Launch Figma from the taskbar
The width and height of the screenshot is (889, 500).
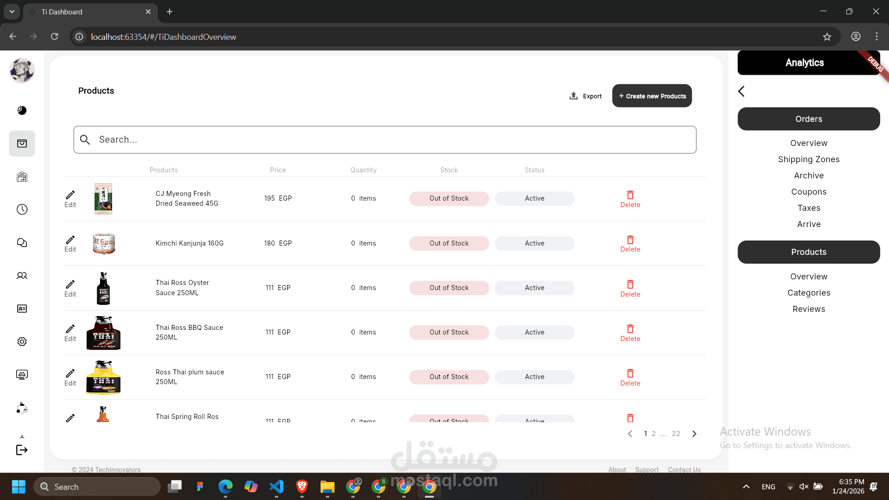200,487
